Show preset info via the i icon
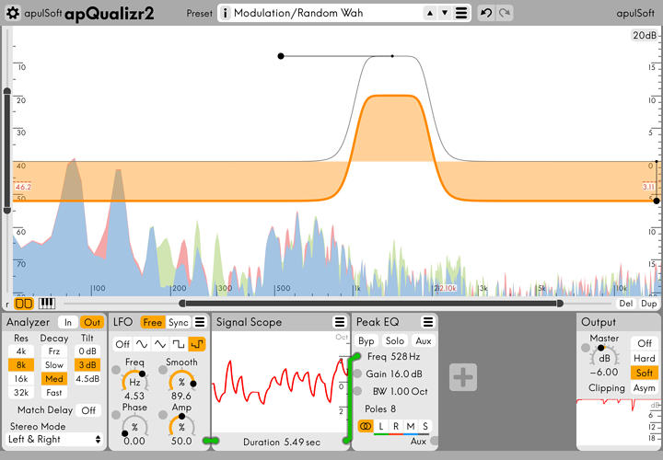Screen dimensions: 663x460 pyautogui.click(x=226, y=13)
